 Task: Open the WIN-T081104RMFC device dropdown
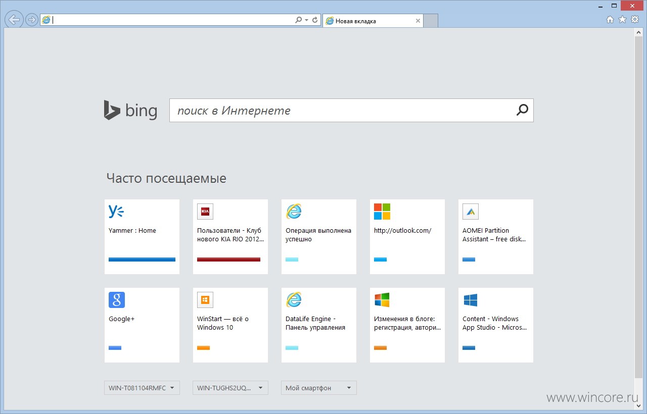click(142, 388)
